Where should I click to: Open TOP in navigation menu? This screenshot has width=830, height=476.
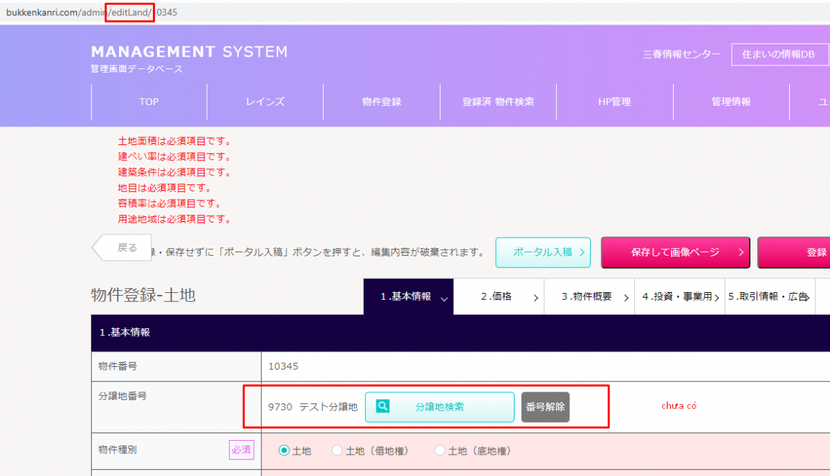point(149,102)
